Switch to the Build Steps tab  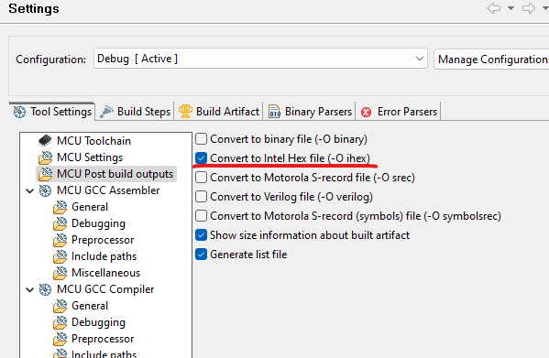point(135,112)
